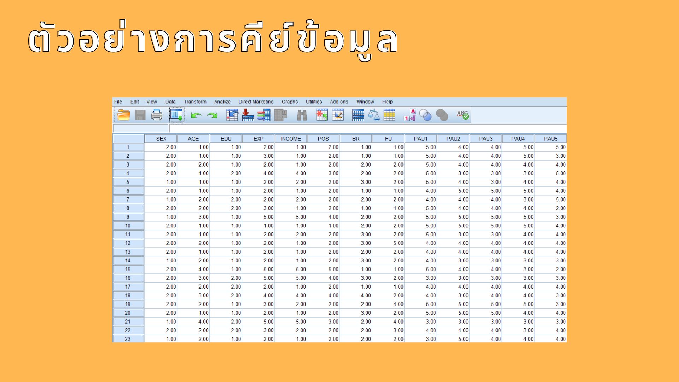Screen dimensions: 679x382
Task: Click EXP cell in row 10
Action: click(259, 226)
